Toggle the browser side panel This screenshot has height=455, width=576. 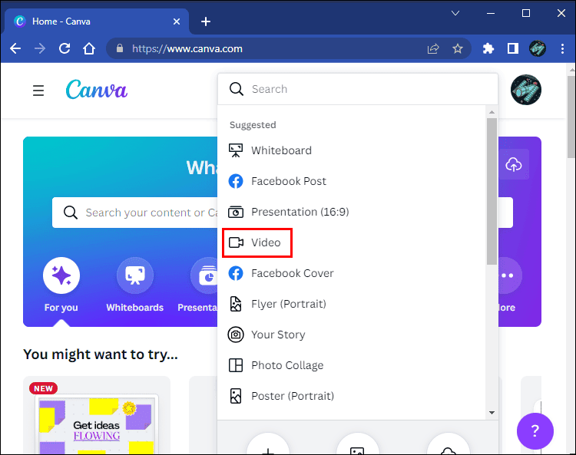point(512,48)
